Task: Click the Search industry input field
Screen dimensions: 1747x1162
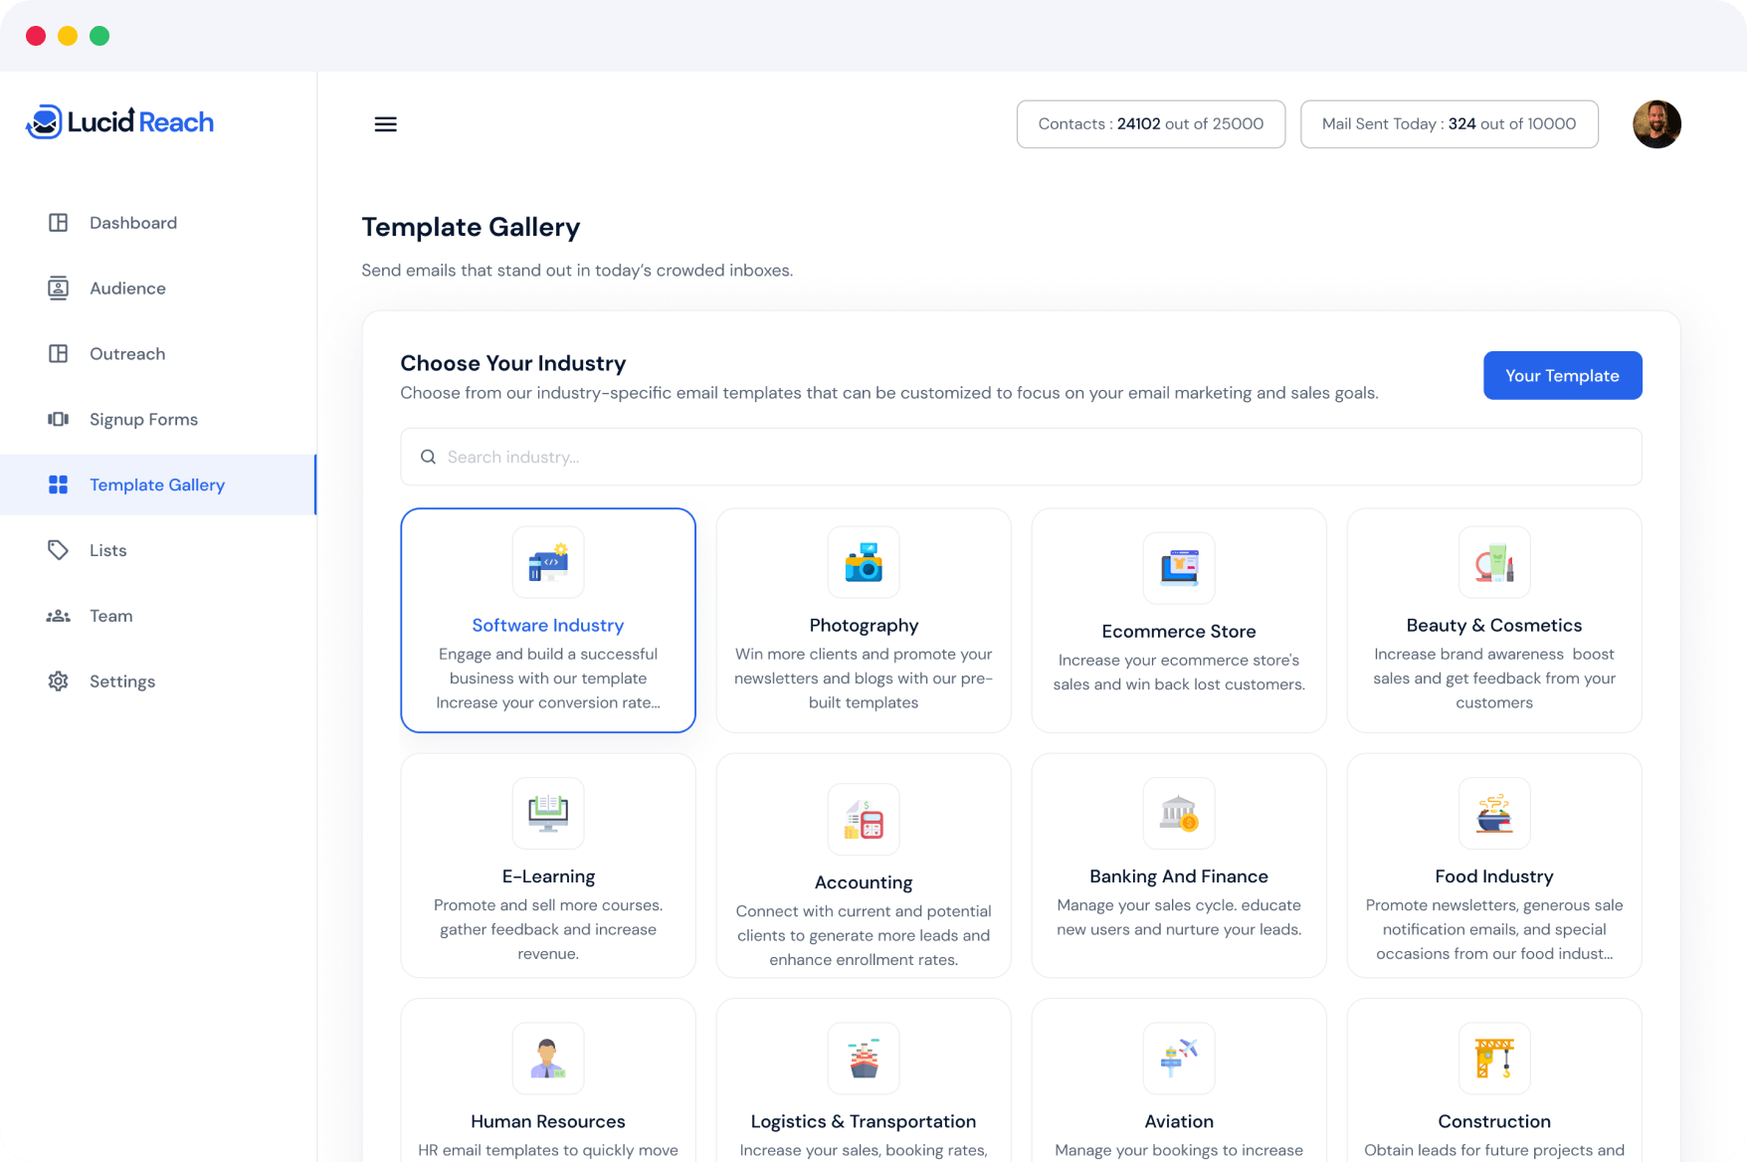Action: pos(1021,457)
